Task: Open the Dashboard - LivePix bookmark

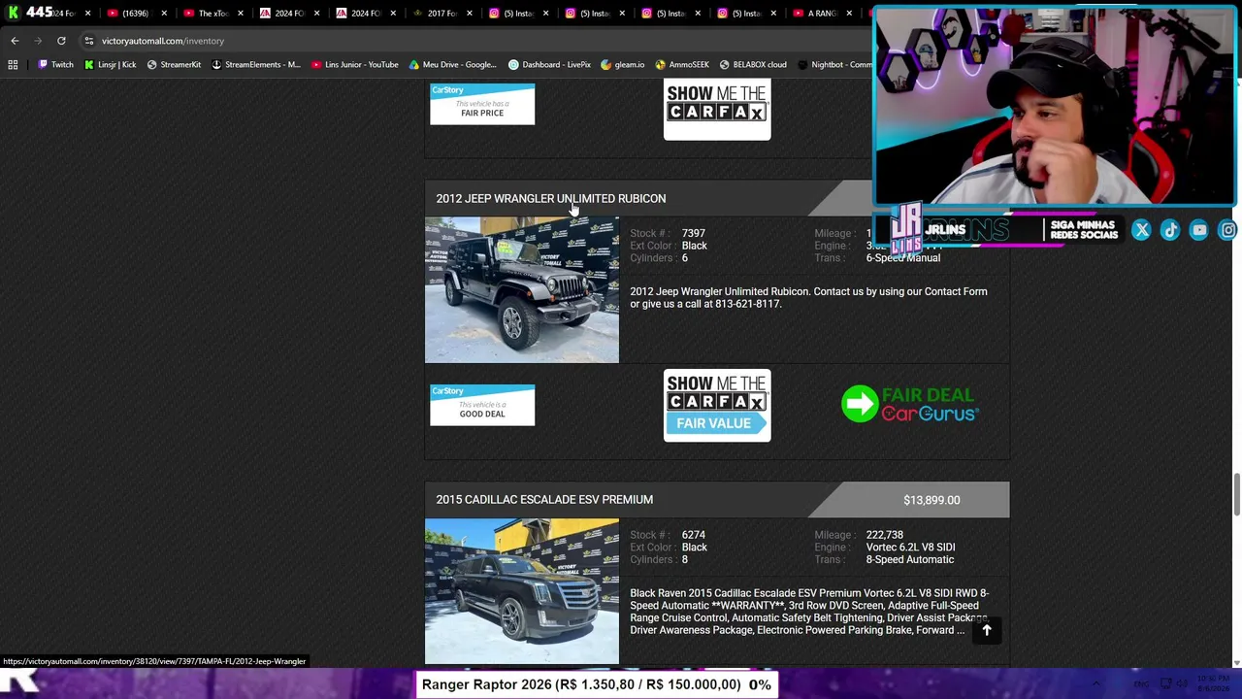Action: click(549, 65)
